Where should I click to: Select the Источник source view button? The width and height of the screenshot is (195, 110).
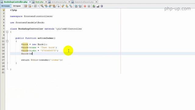pyautogui.click(x=5, y=6)
